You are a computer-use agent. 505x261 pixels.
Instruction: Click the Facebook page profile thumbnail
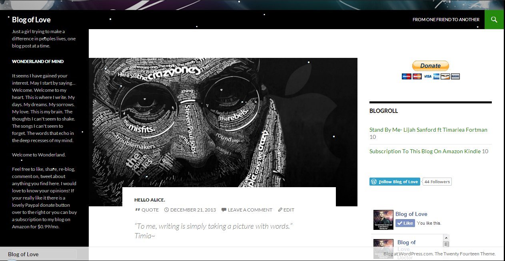pos(383,220)
